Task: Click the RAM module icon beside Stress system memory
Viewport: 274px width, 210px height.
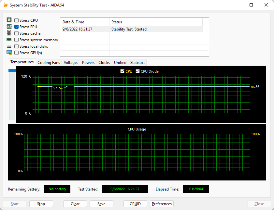Action: coord(9,39)
